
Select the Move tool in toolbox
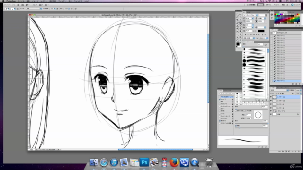click(241, 15)
